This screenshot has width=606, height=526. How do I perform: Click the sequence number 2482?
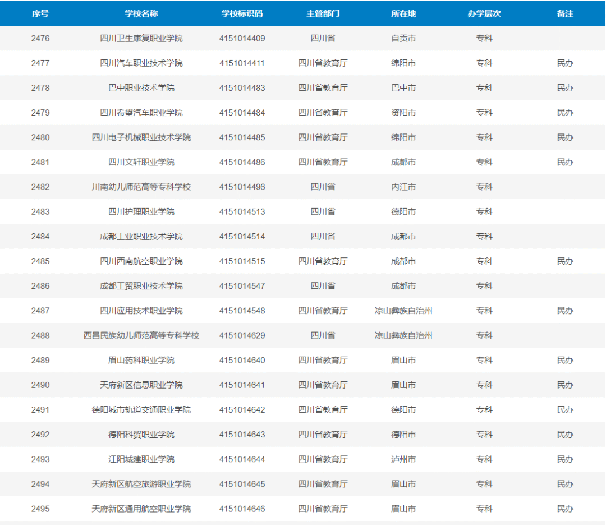(40, 187)
